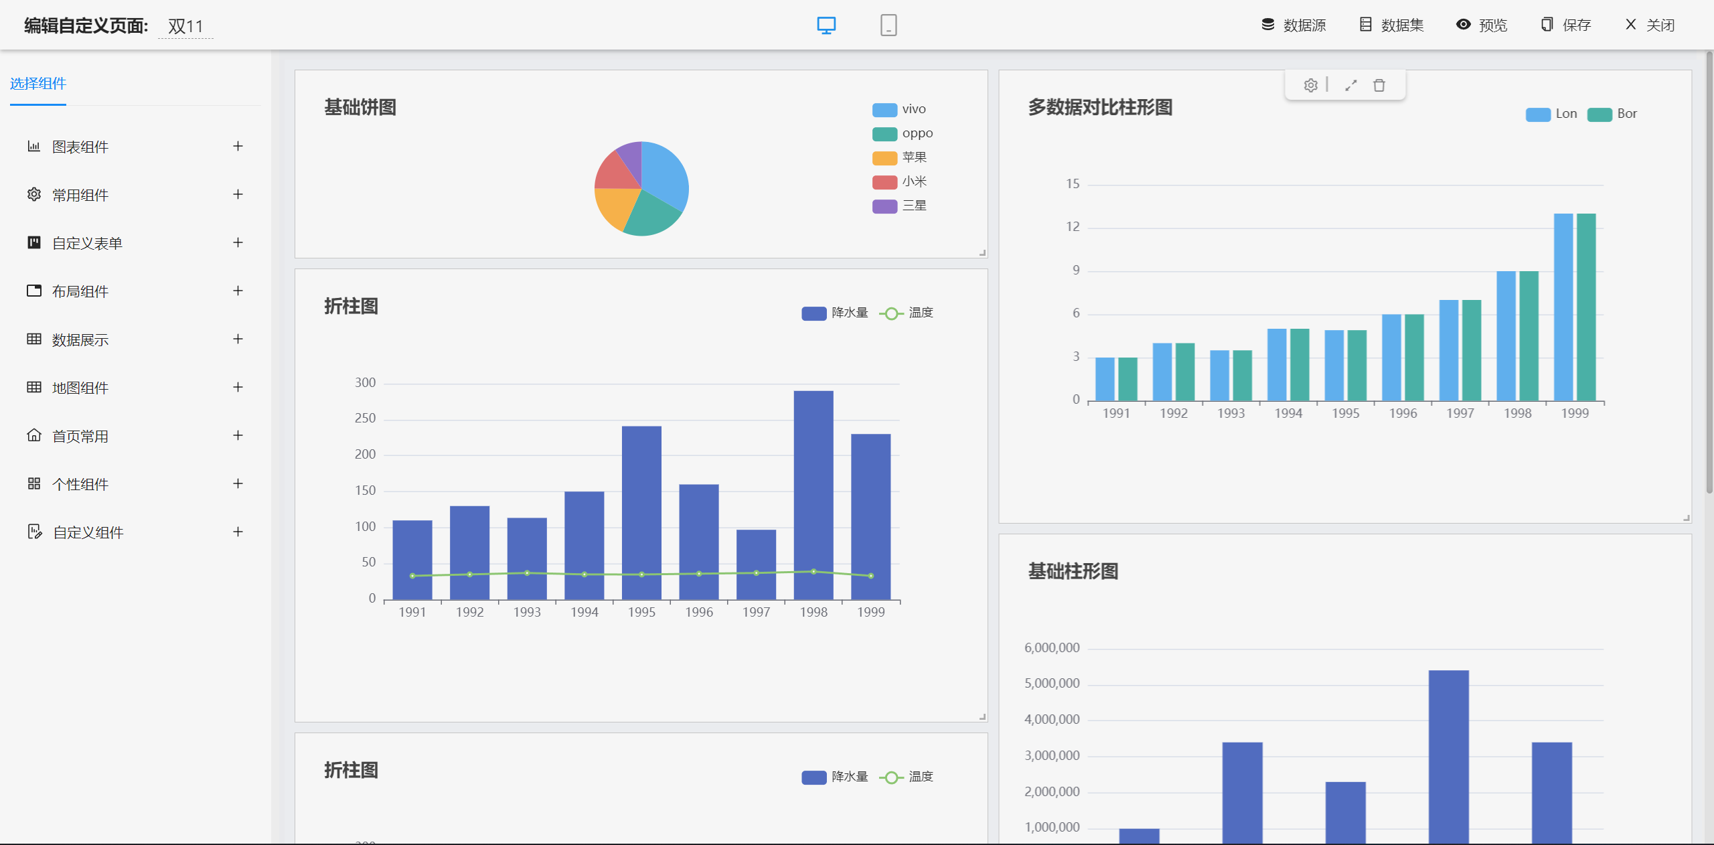Click the page name field 双11
The image size is (1714, 845).
(x=185, y=26)
